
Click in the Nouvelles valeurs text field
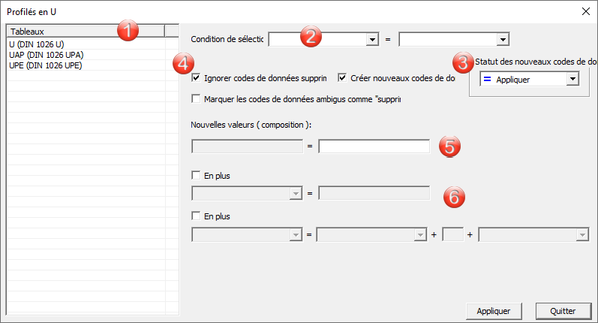374,146
